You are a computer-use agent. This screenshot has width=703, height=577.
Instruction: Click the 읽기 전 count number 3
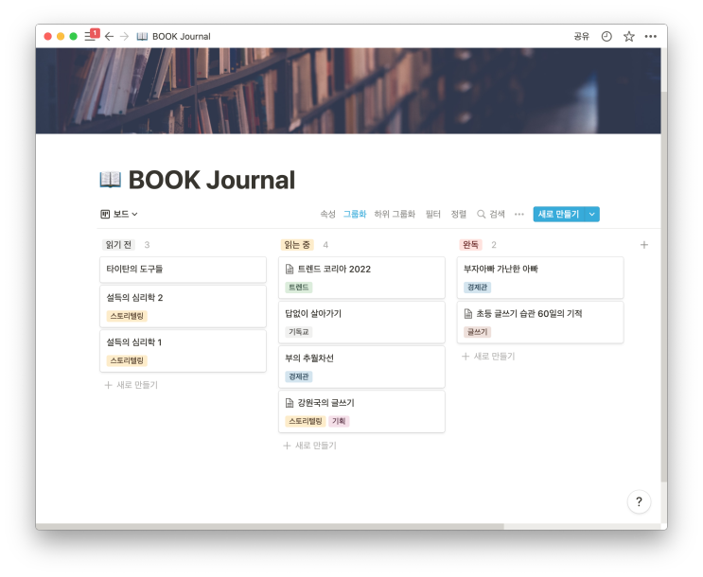click(147, 245)
